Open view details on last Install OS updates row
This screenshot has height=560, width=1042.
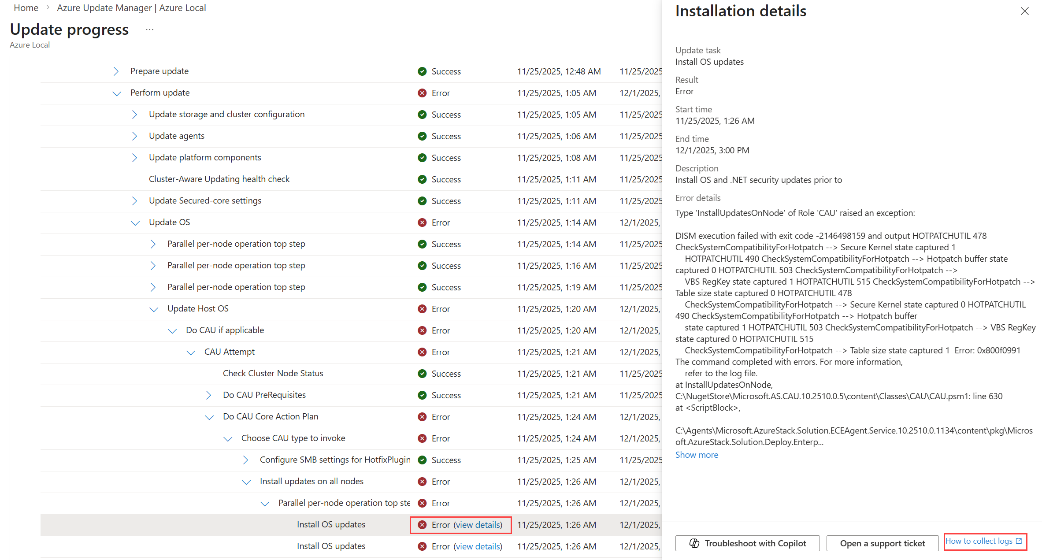click(478, 546)
